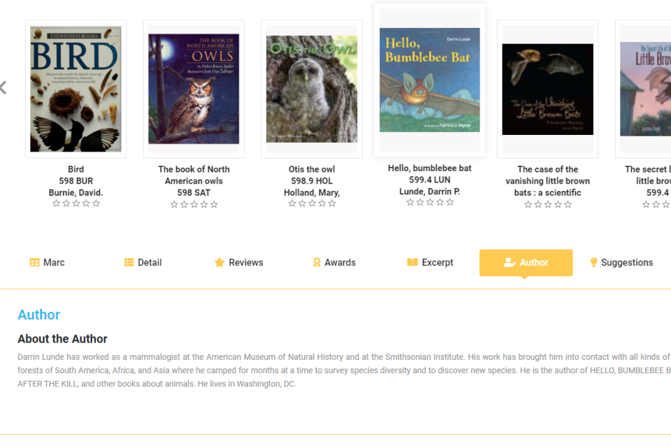
Task: Click the Excerpt open-book icon
Action: tap(412, 263)
